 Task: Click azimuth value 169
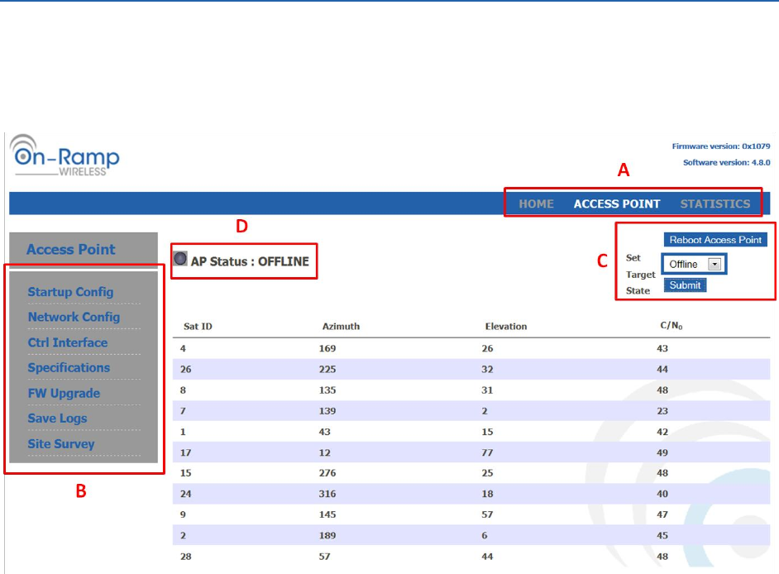tap(327, 348)
